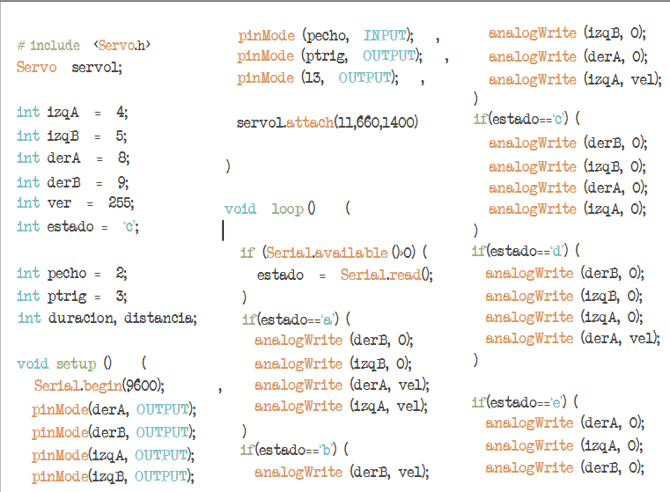Click the 'Serial.begin(9600);' statement

[x=99, y=386]
